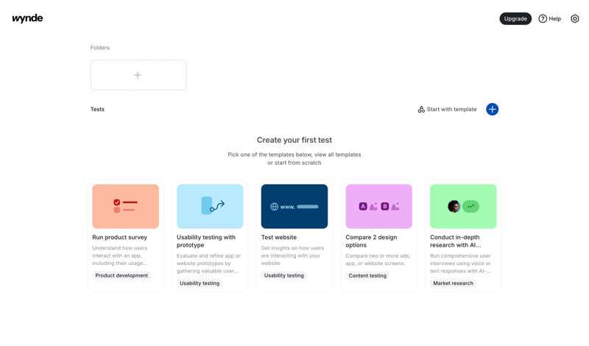The height and width of the screenshot is (346, 589).
Task: Click Pick one of the templates text
Action: point(294,158)
